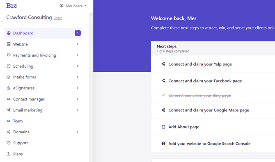Screen dimensions: 275x162
Task: Expand the Contact manager submenu arrow
Action: (77, 99)
